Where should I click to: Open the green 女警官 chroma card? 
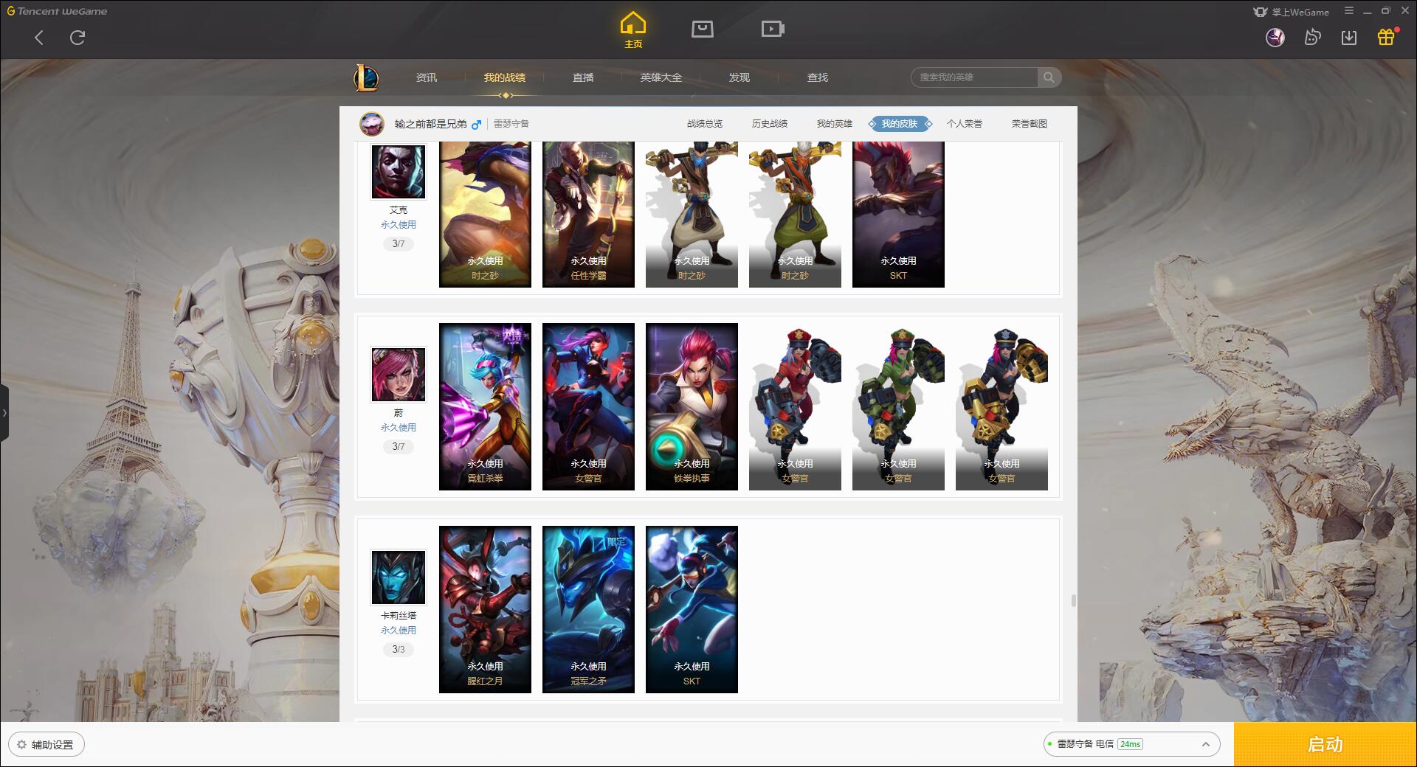click(x=898, y=406)
